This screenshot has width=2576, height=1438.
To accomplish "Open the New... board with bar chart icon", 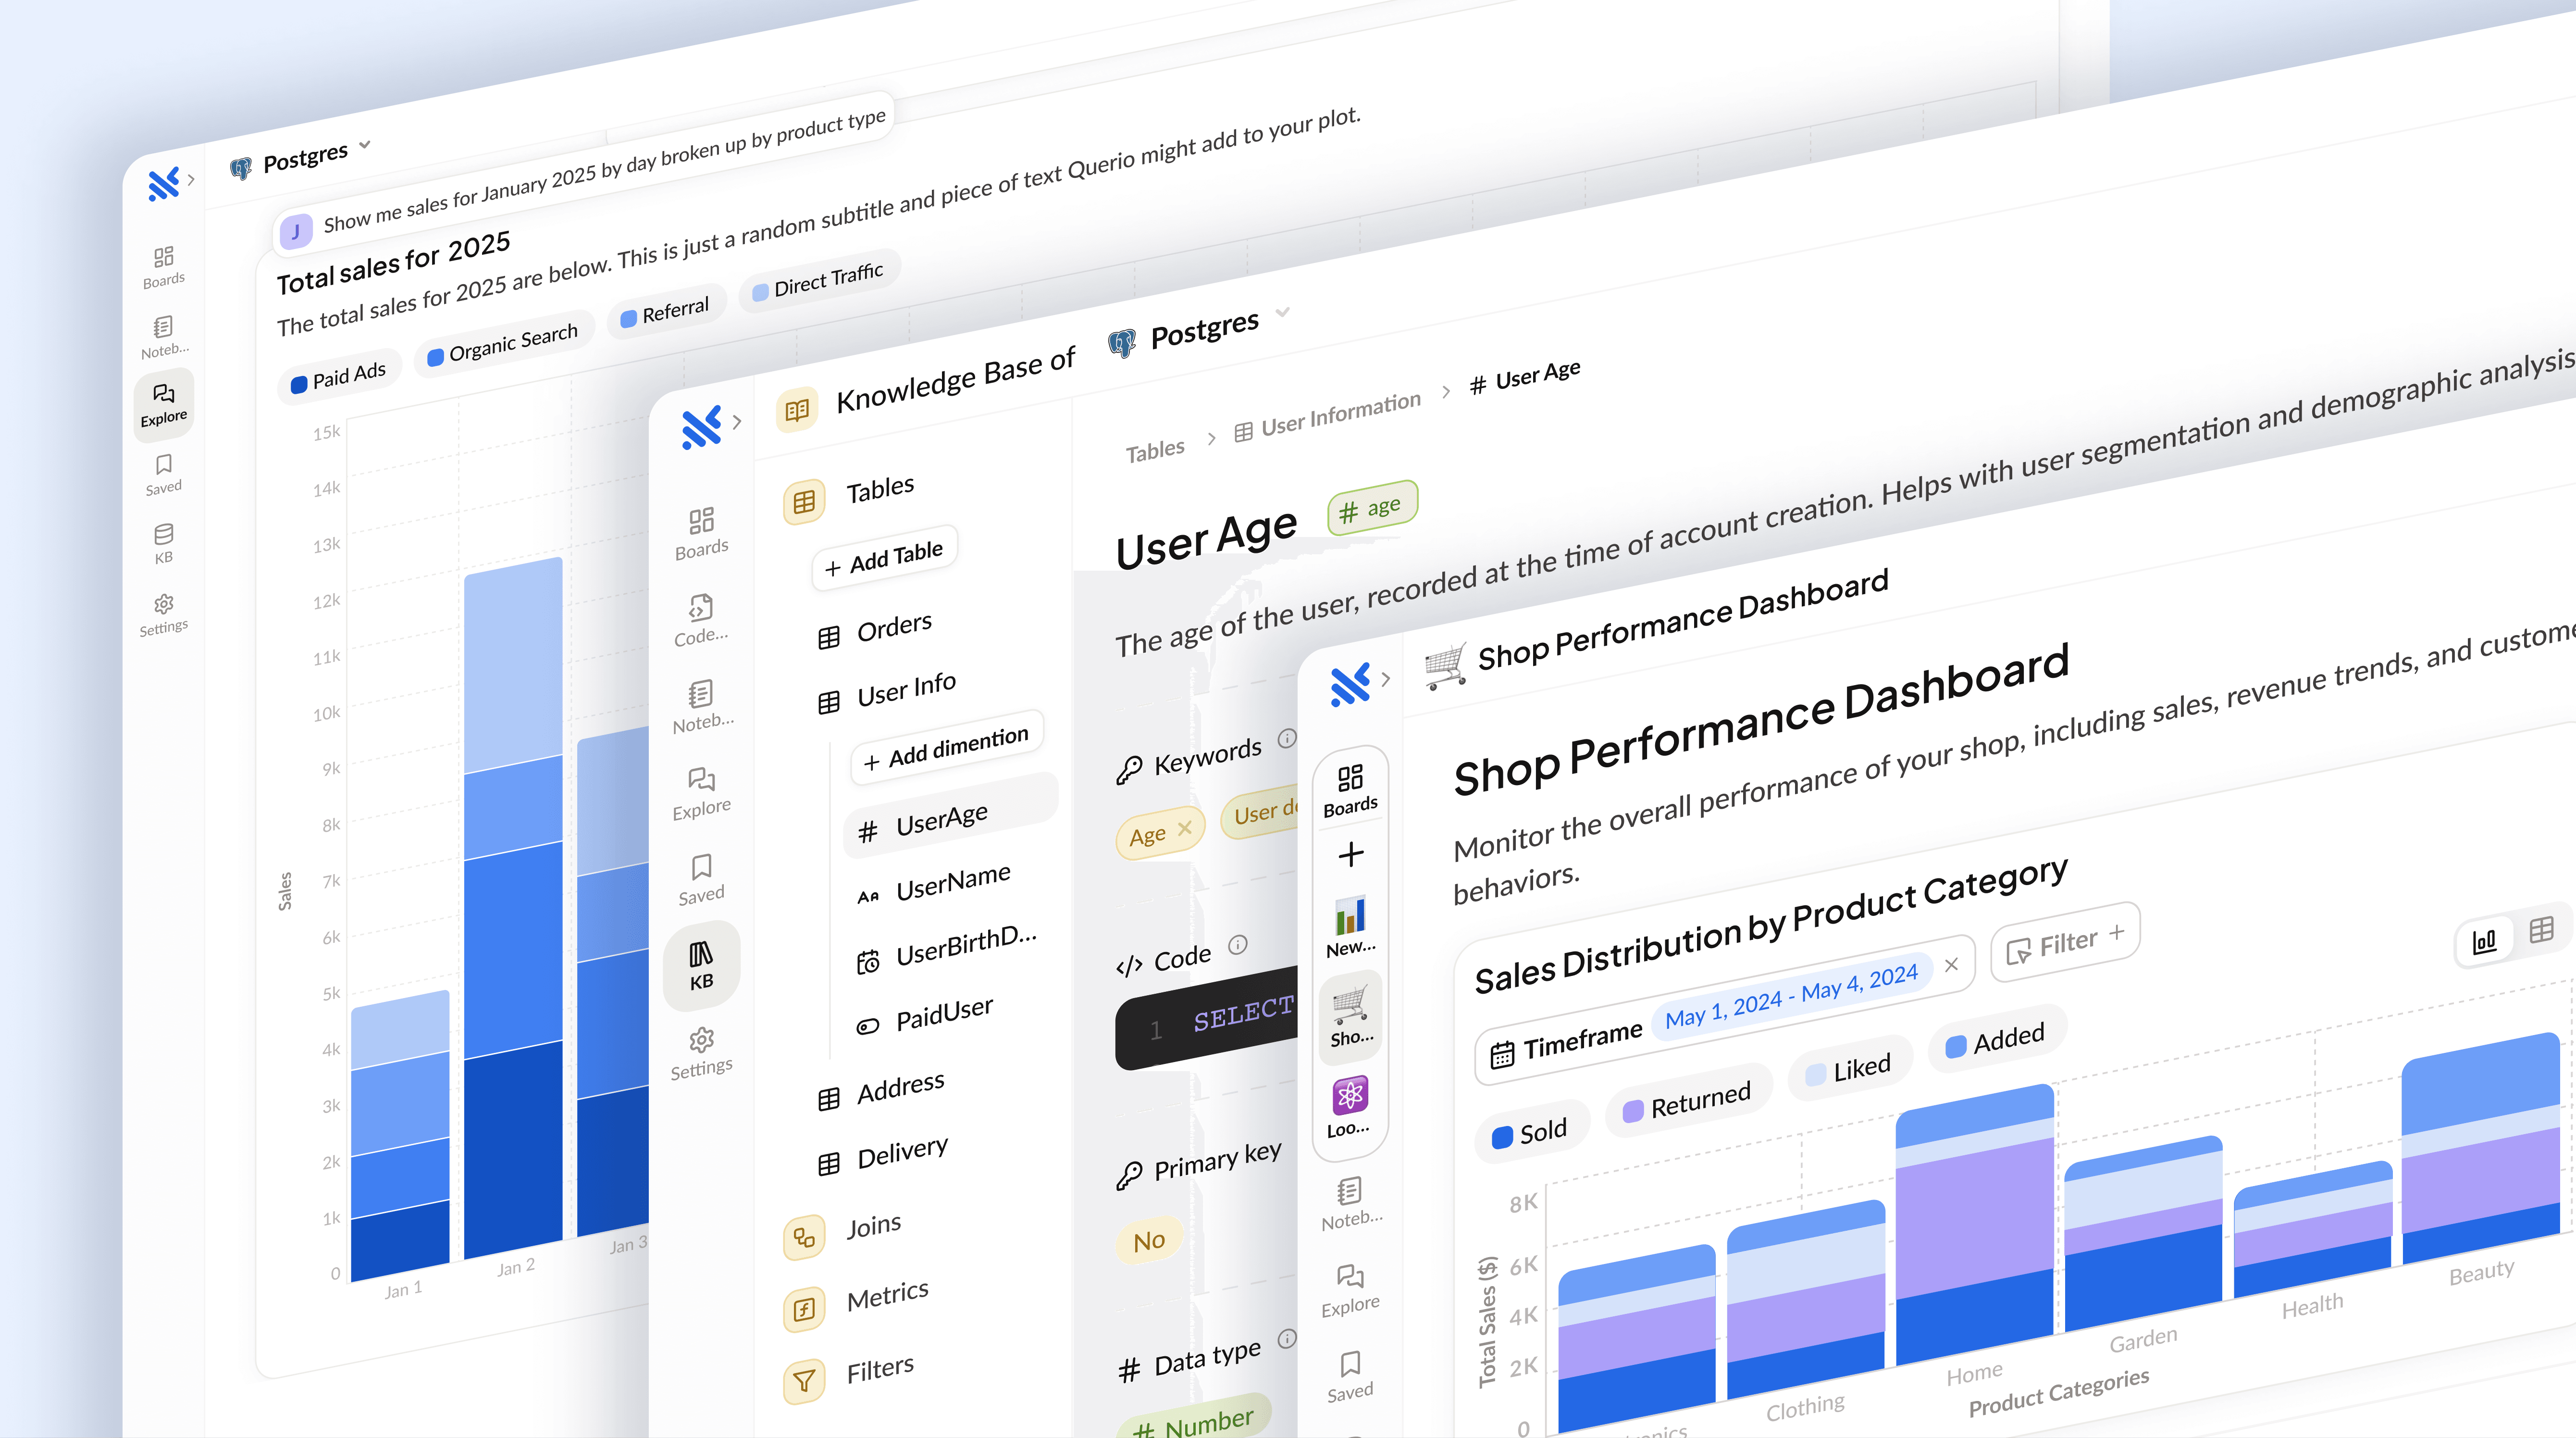I will point(1351,927).
